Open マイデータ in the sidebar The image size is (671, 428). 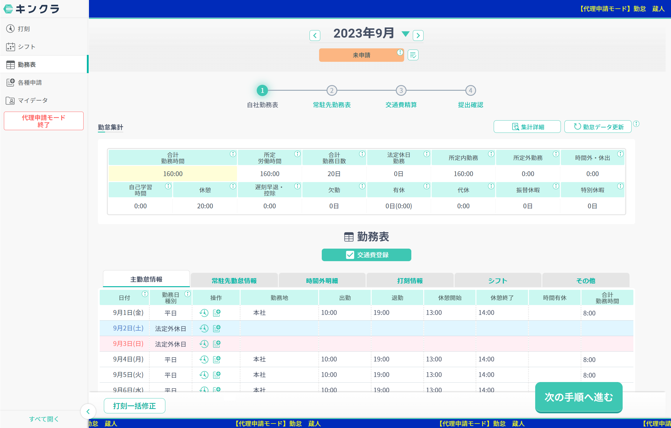[32, 100]
